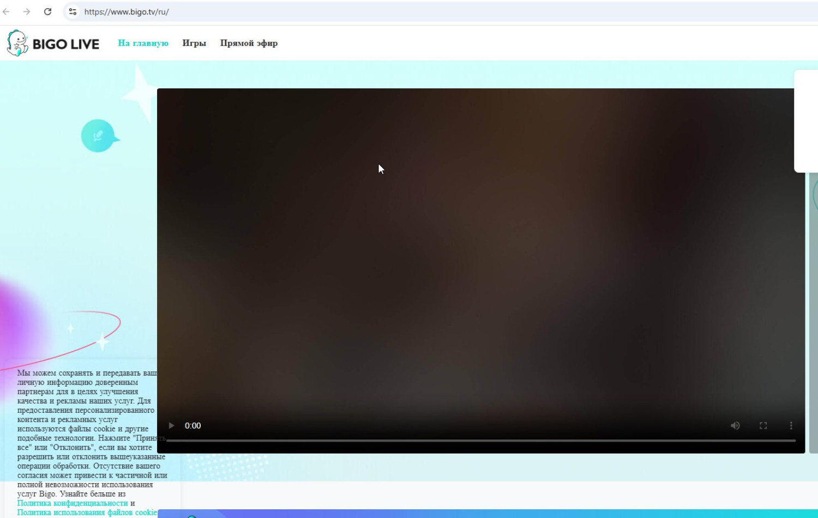
Task: Switch to the Игры section
Action: [x=194, y=43]
